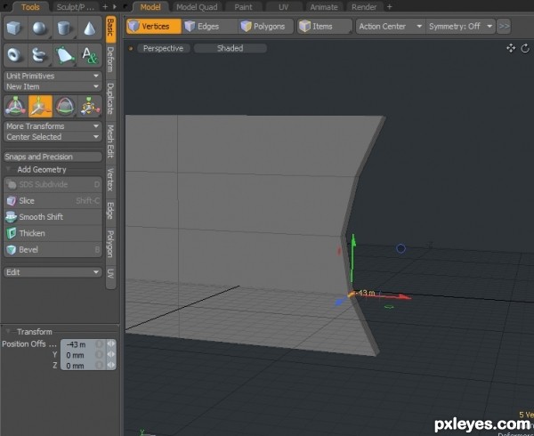The width and height of the screenshot is (534, 436).
Task: Expand the toolbar overflow arrows
Action: [x=504, y=26]
